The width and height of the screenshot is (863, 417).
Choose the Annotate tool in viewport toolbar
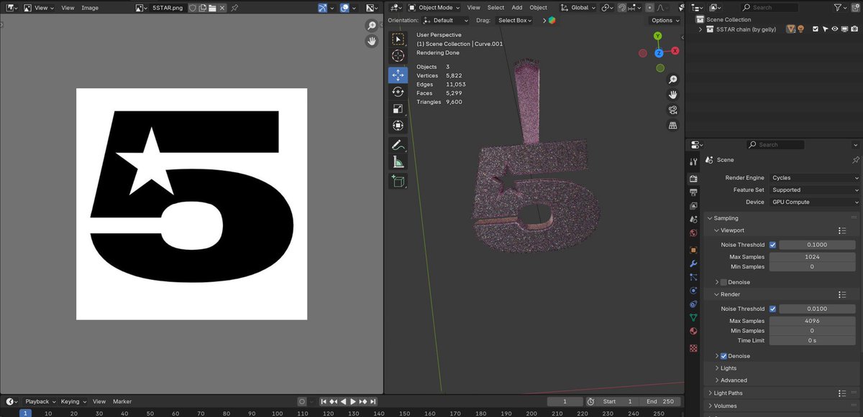[x=398, y=145]
